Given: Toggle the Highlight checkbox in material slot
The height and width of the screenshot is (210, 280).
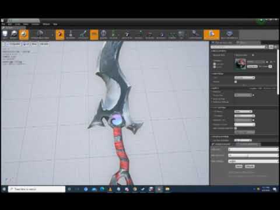Looking at the screenshot, I should coord(215,64).
